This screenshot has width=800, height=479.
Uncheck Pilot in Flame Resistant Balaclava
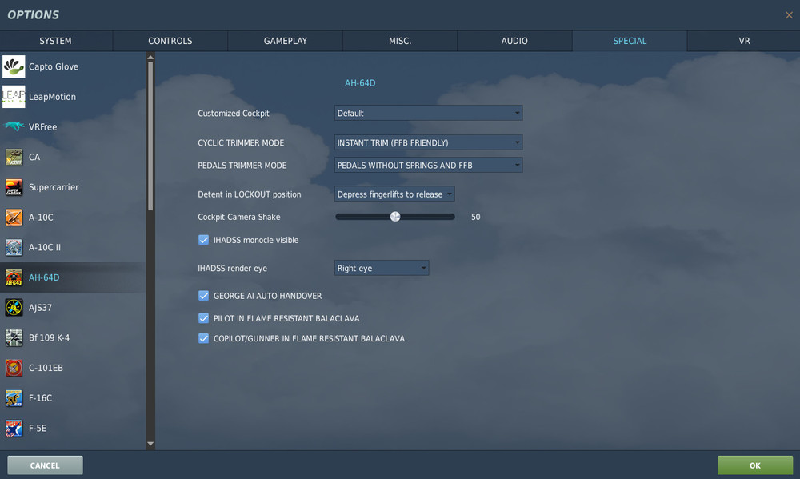click(203, 318)
